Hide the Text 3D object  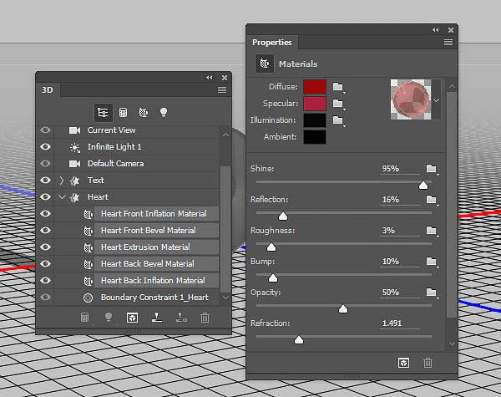pos(45,180)
